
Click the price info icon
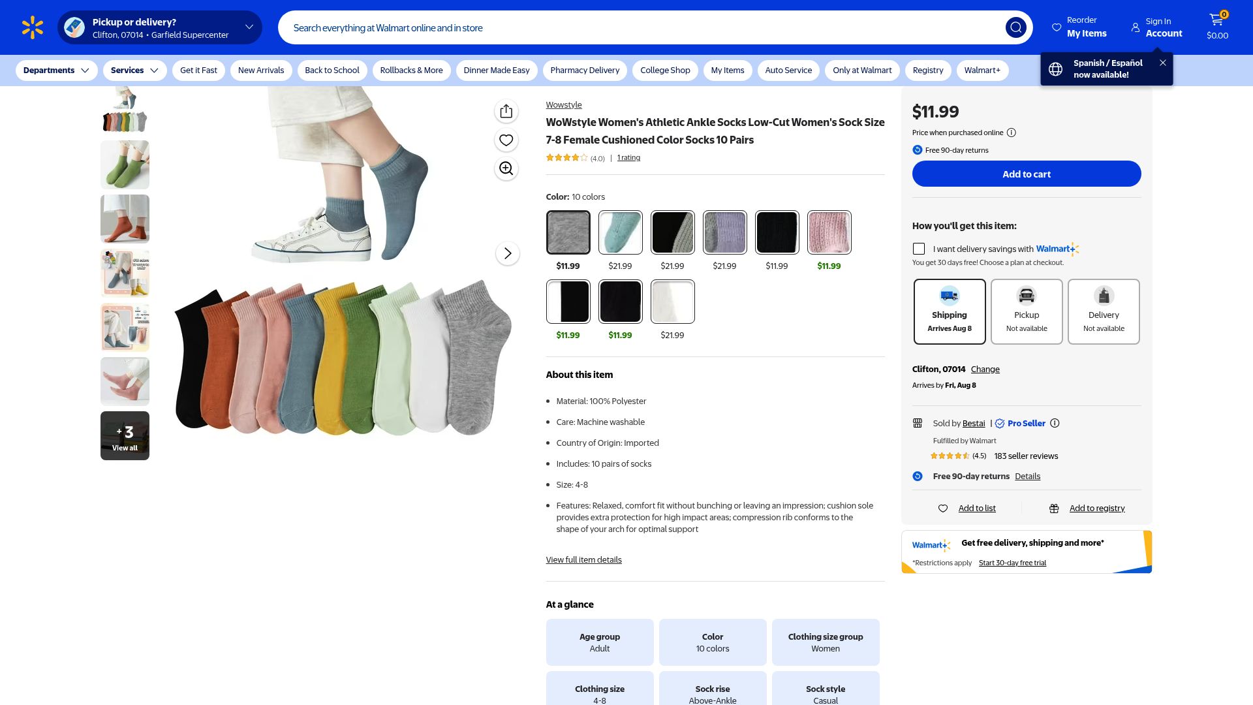tap(1012, 133)
